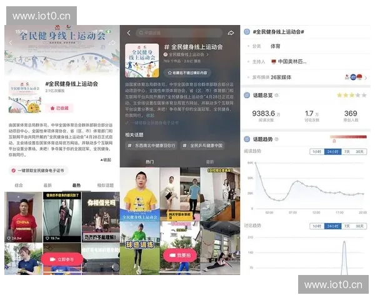The width and height of the screenshot is (375, 300).
Task: Click the star rating in 话题总览
Action: coord(351,95)
